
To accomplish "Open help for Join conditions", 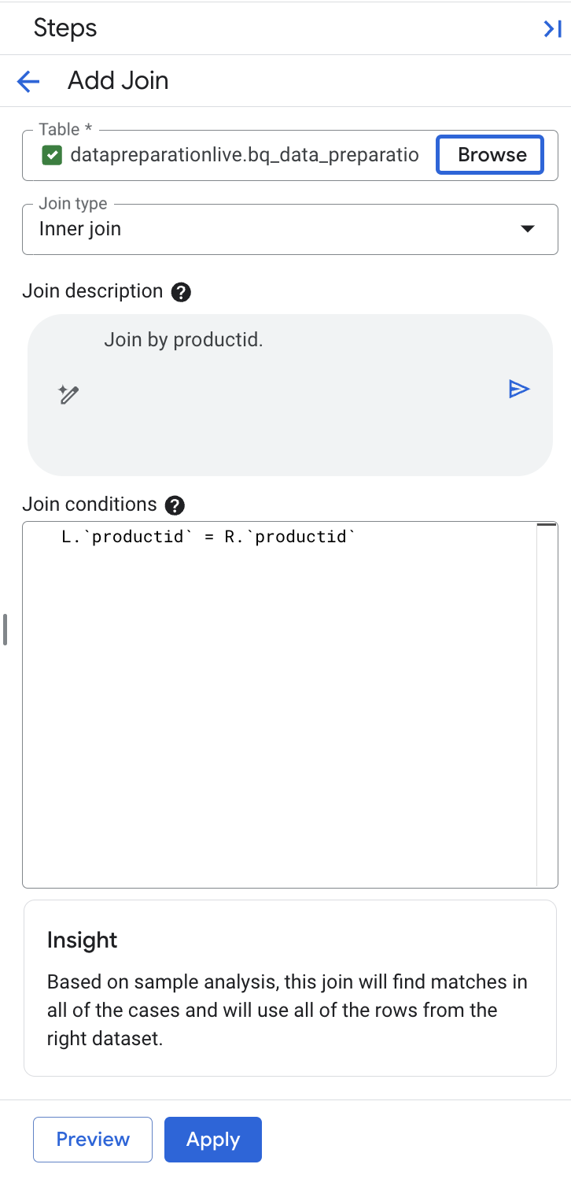I will 175,504.
